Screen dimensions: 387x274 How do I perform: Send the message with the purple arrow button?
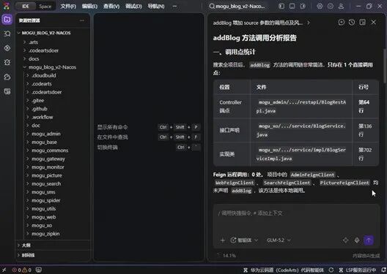[369, 240]
